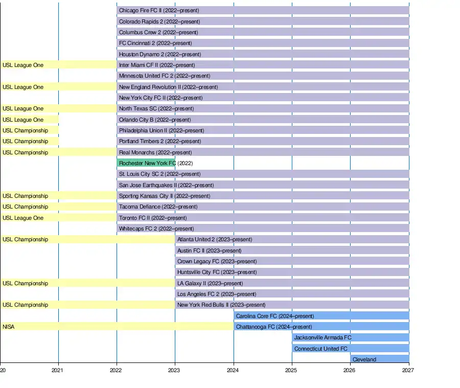Open the Tacoma Defiance (2022–present) entry
This screenshot has height=388, width=460.
click(x=262, y=207)
